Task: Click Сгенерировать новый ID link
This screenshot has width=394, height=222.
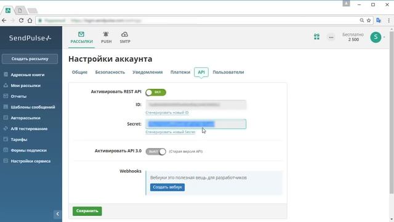Action: point(167,112)
